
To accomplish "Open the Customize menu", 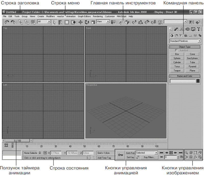I will pyautogui.click(x=110, y=16).
